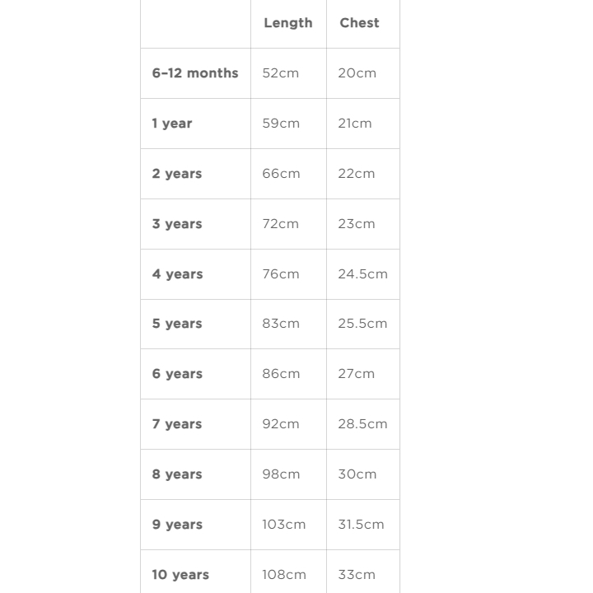Viewport: 593px width, 593px height.
Task: Select the 4 years row label
Action: click(177, 274)
